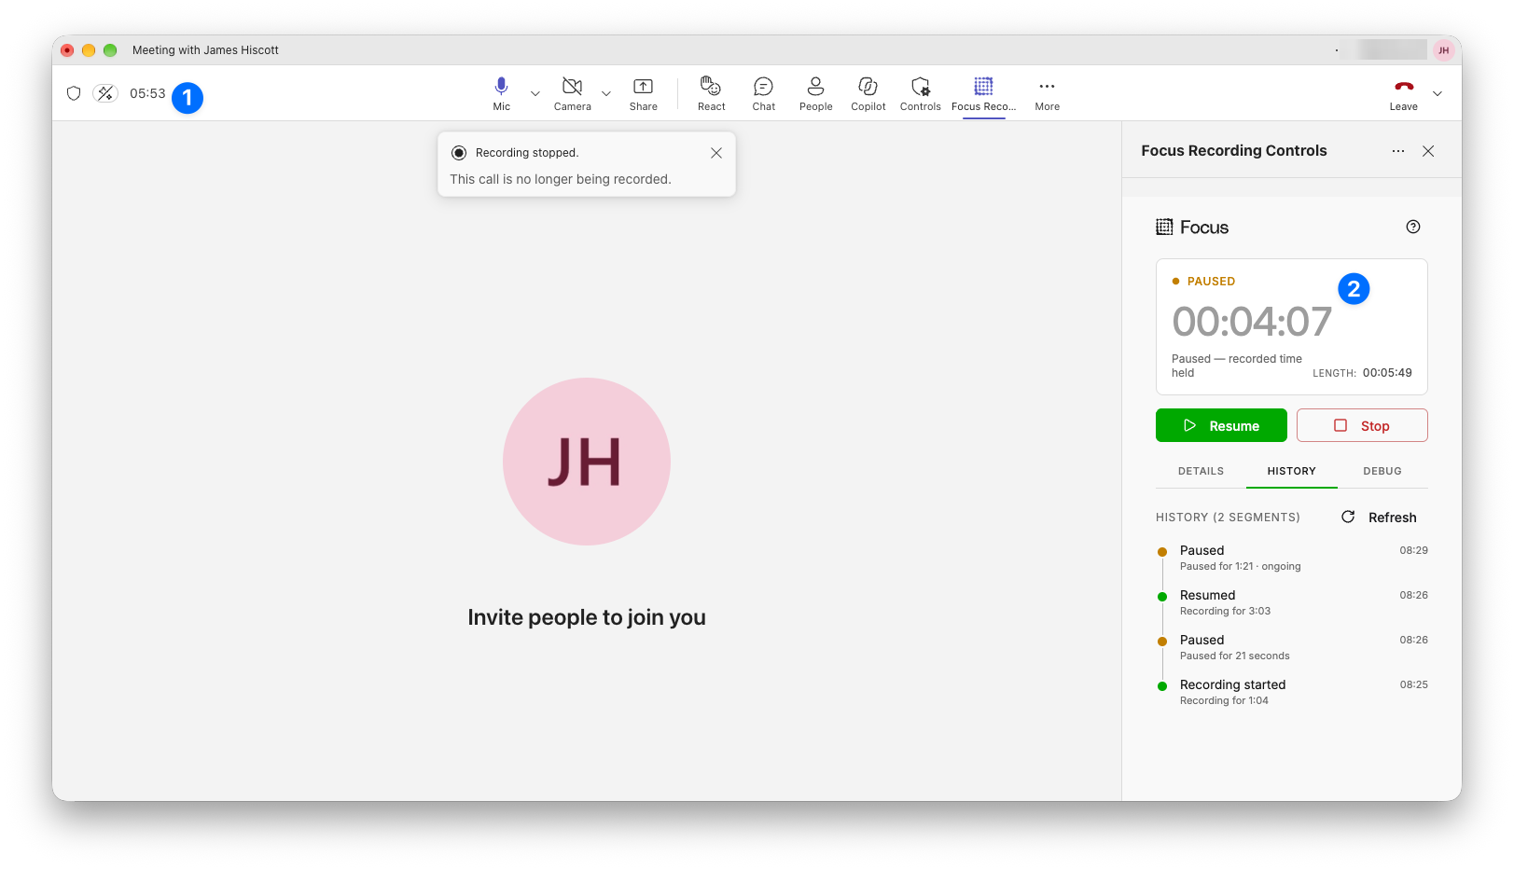Image resolution: width=1514 pixels, height=870 pixels.
Task: Open the Debug tab
Action: pos(1382,471)
